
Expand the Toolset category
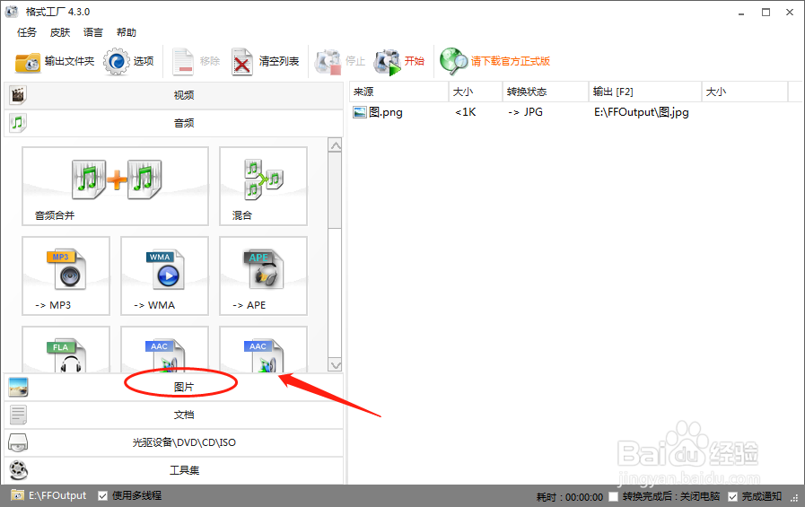[x=173, y=470]
